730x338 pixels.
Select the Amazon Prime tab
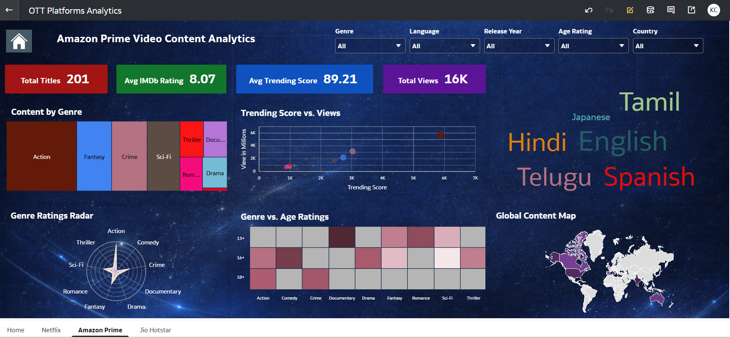pyautogui.click(x=100, y=330)
